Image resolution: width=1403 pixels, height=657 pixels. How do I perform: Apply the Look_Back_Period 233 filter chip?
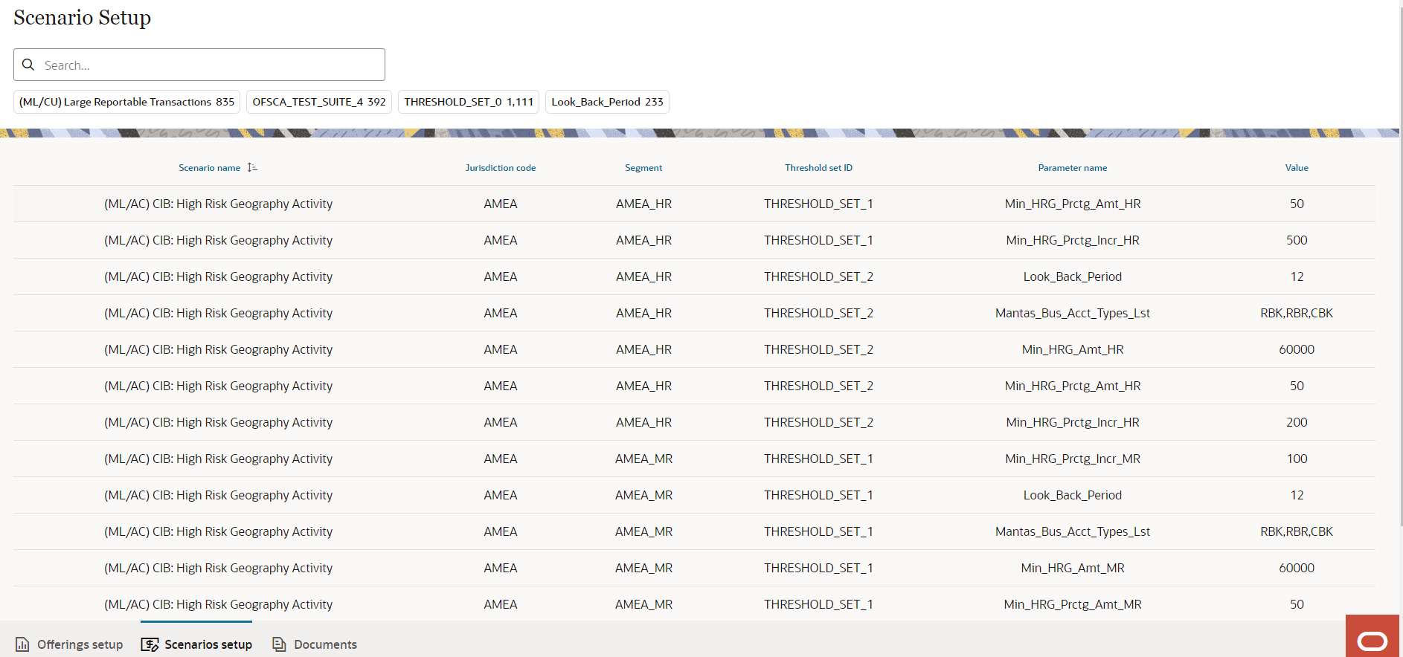(607, 102)
